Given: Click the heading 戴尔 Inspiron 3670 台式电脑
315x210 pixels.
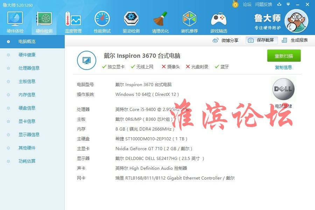Looking at the screenshot, I should (142, 56).
